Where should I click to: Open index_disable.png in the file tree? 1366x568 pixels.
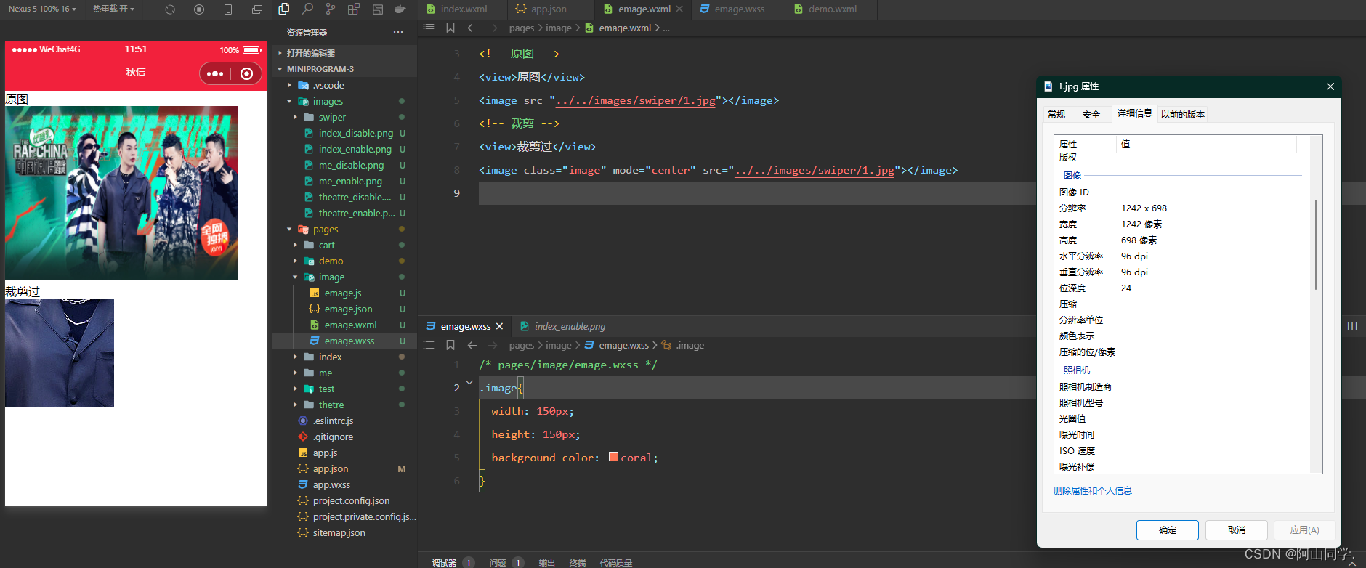pyautogui.click(x=344, y=133)
